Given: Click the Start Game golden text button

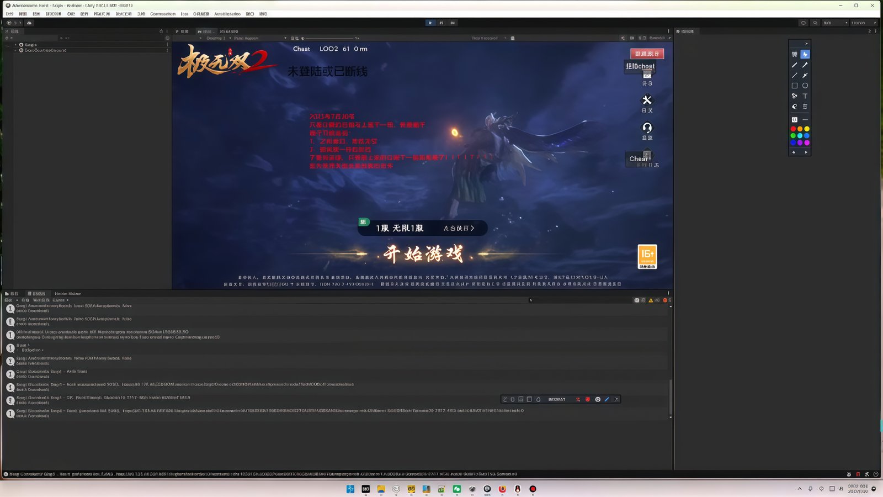Looking at the screenshot, I should coord(423,254).
